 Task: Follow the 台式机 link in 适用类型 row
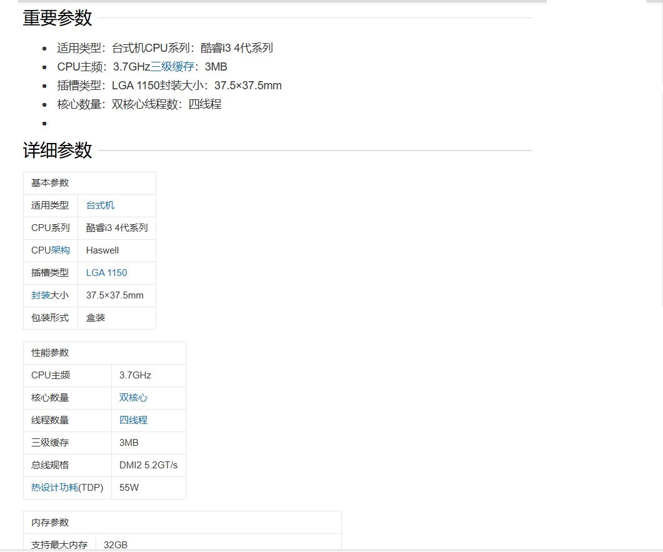(x=100, y=205)
